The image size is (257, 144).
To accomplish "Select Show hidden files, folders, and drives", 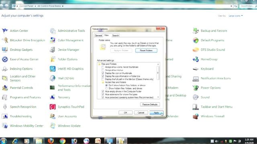I will pyautogui.click(x=106, y=88).
